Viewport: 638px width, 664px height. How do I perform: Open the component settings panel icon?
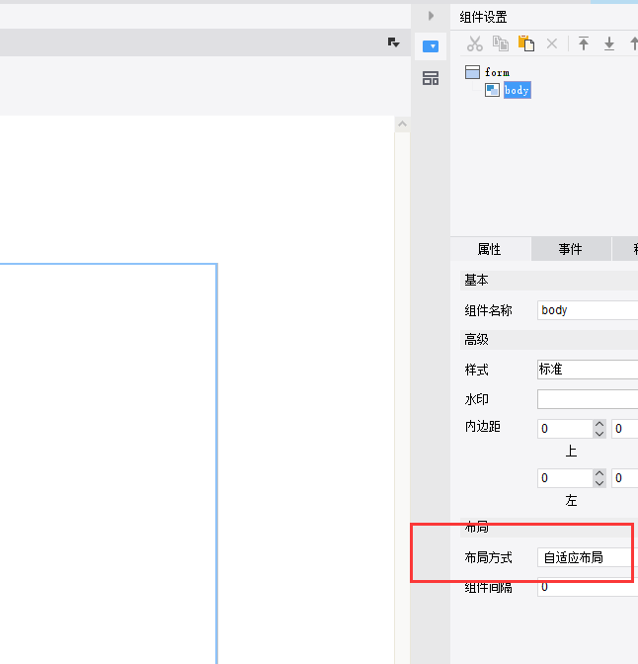431,45
